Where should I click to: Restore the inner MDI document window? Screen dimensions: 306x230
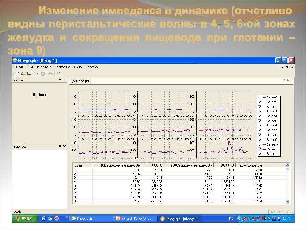pyautogui.click(x=287, y=67)
